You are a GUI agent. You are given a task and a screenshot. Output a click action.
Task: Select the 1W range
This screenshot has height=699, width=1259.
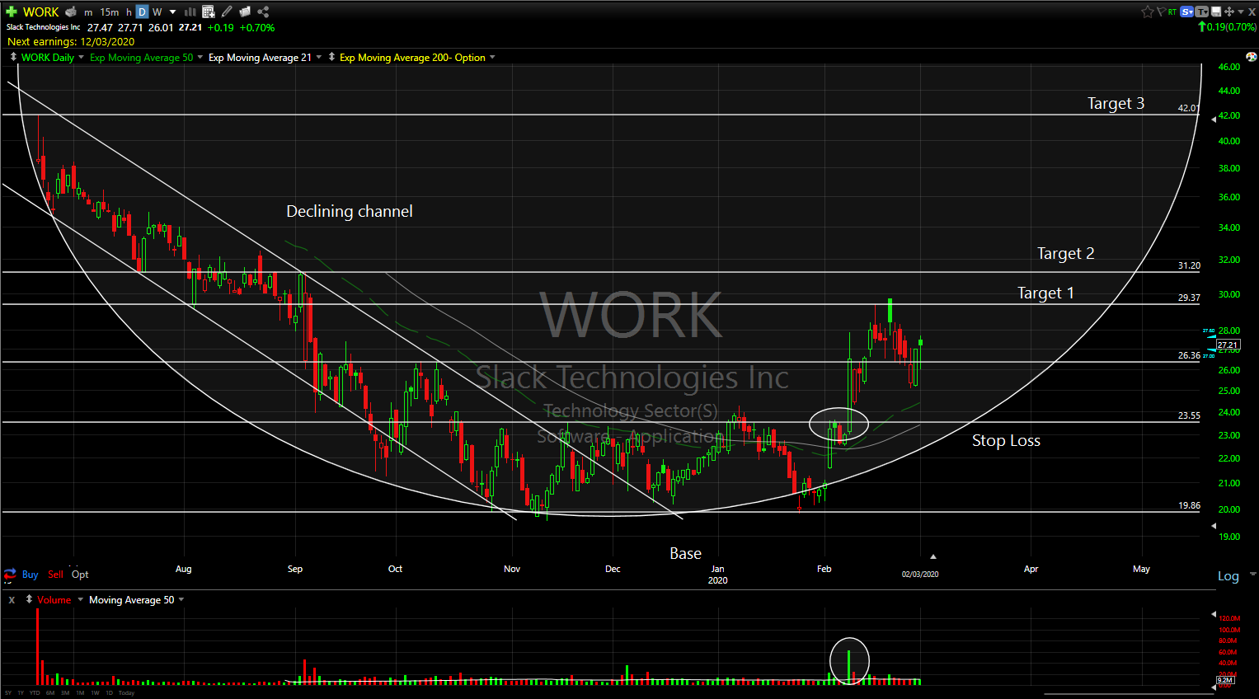click(x=95, y=692)
